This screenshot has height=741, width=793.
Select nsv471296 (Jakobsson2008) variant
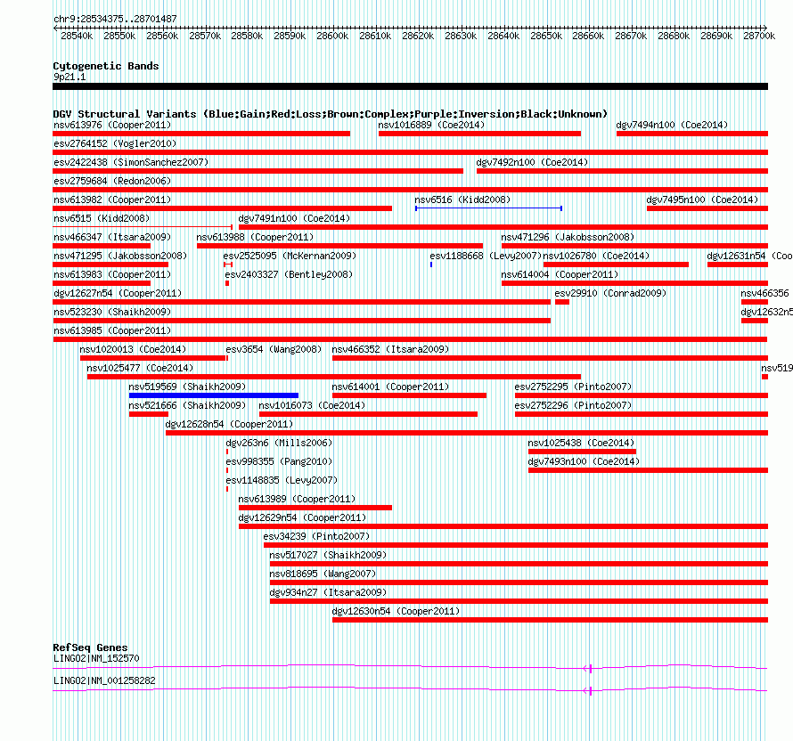634,246
